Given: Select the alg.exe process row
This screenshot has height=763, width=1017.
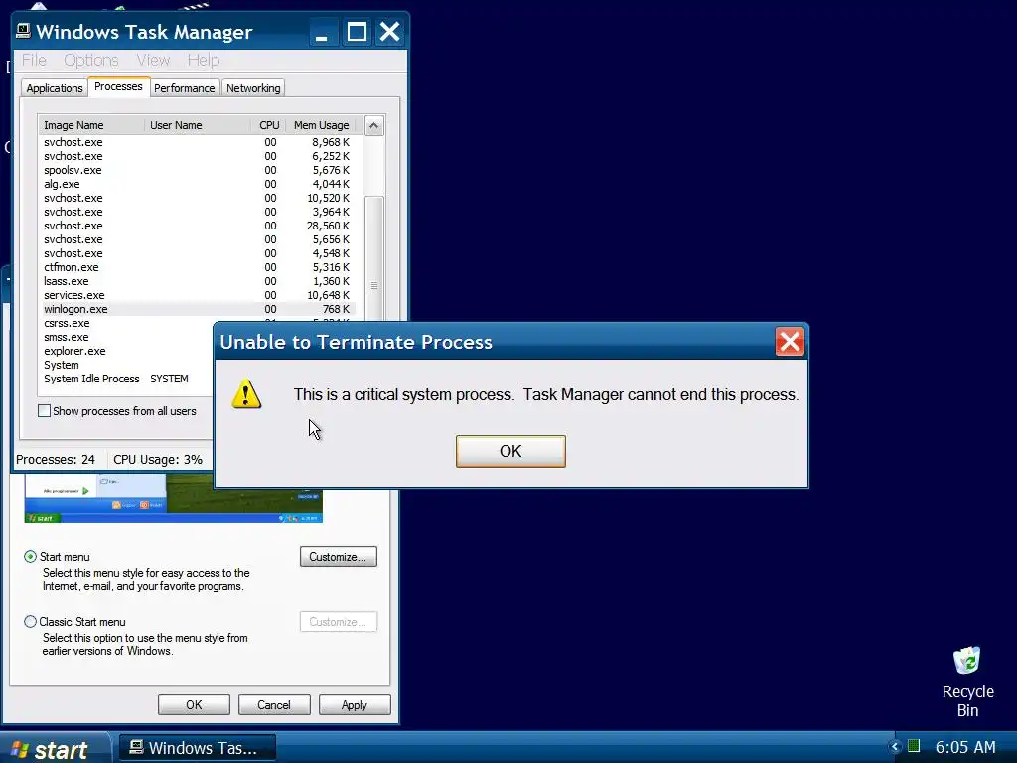Looking at the screenshot, I should tap(198, 184).
